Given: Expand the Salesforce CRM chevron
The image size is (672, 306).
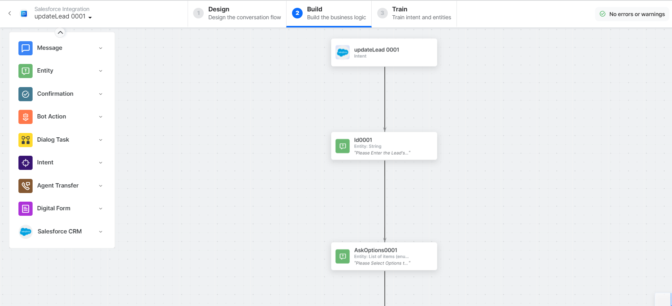Looking at the screenshot, I should [x=100, y=232].
